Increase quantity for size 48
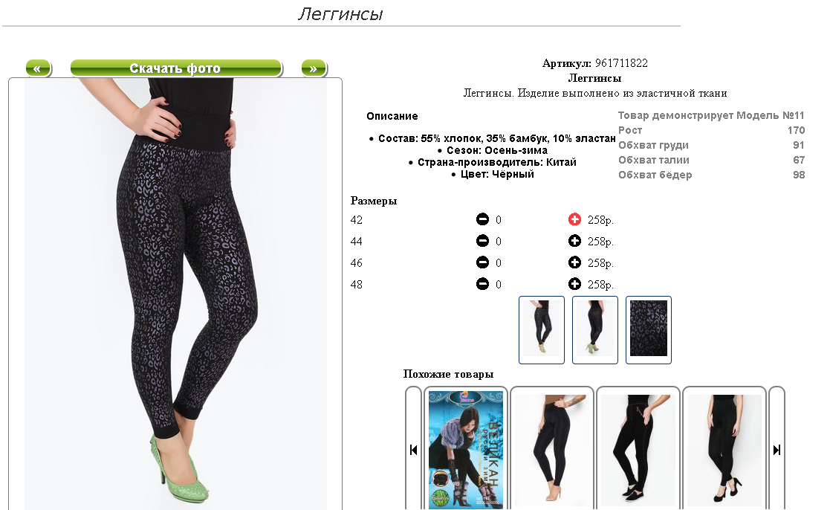This screenshot has height=510, width=830. pyautogui.click(x=574, y=284)
